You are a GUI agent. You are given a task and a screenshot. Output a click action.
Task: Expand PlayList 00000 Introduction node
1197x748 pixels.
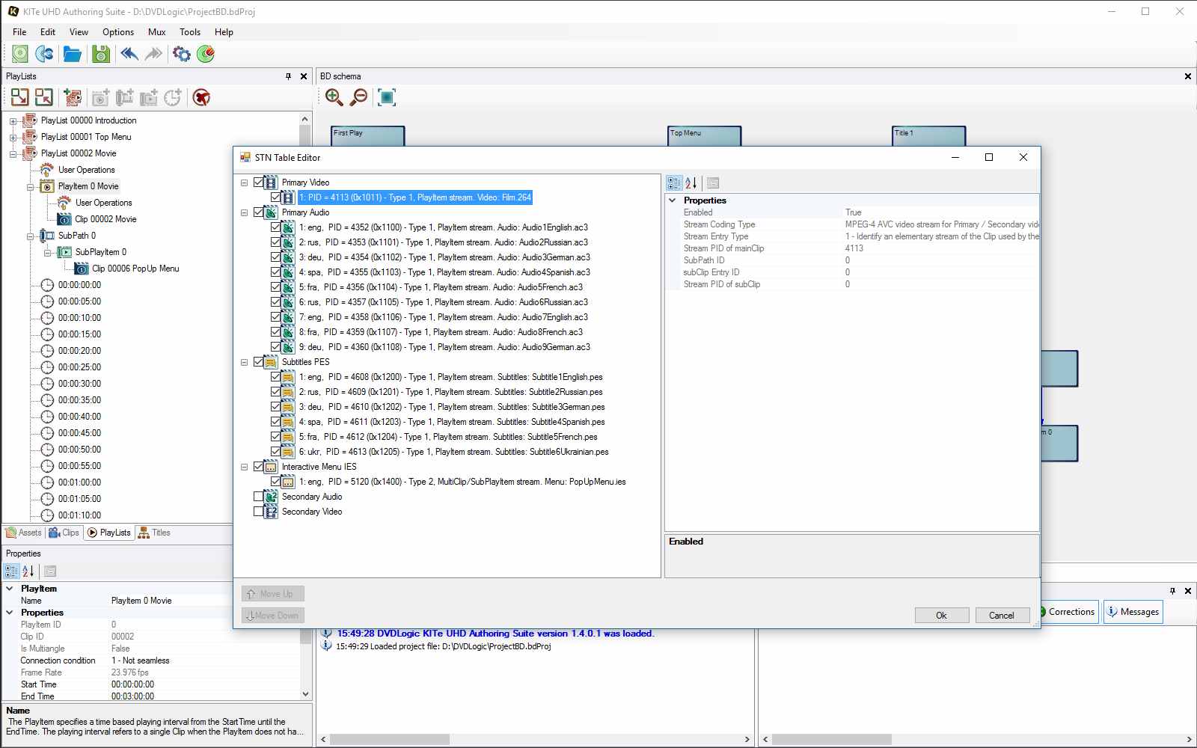click(x=13, y=120)
